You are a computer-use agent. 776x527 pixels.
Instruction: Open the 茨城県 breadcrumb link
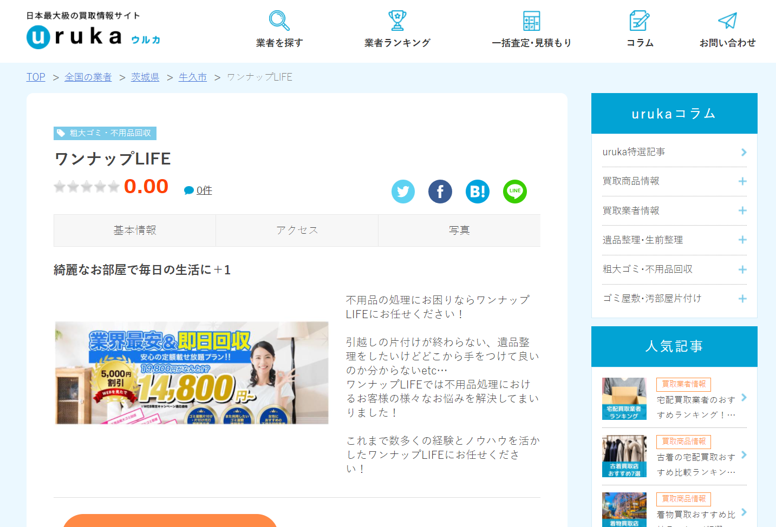click(x=145, y=77)
